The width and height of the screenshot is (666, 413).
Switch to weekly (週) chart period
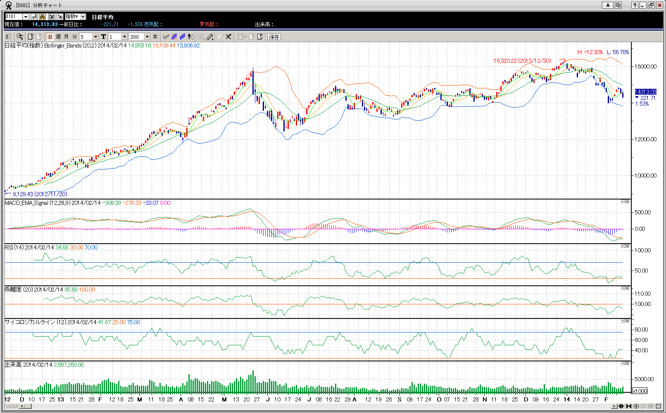[x=58, y=37]
